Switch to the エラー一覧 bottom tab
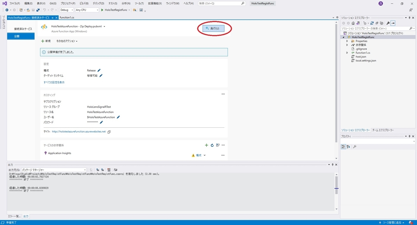The width and height of the screenshot is (417, 225). click(14, 216)
